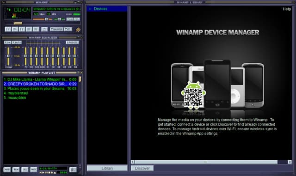The width and height of the screenshot is (296, 176).
Task: Select playlist entry DJ Mike Llama
Action: [x=40, y=79]
